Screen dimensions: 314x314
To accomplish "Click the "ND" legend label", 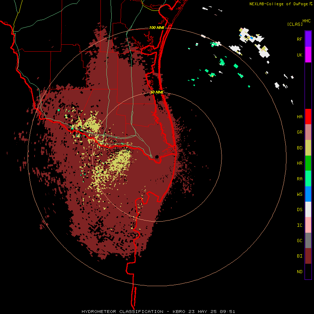I will click(299, 272).
